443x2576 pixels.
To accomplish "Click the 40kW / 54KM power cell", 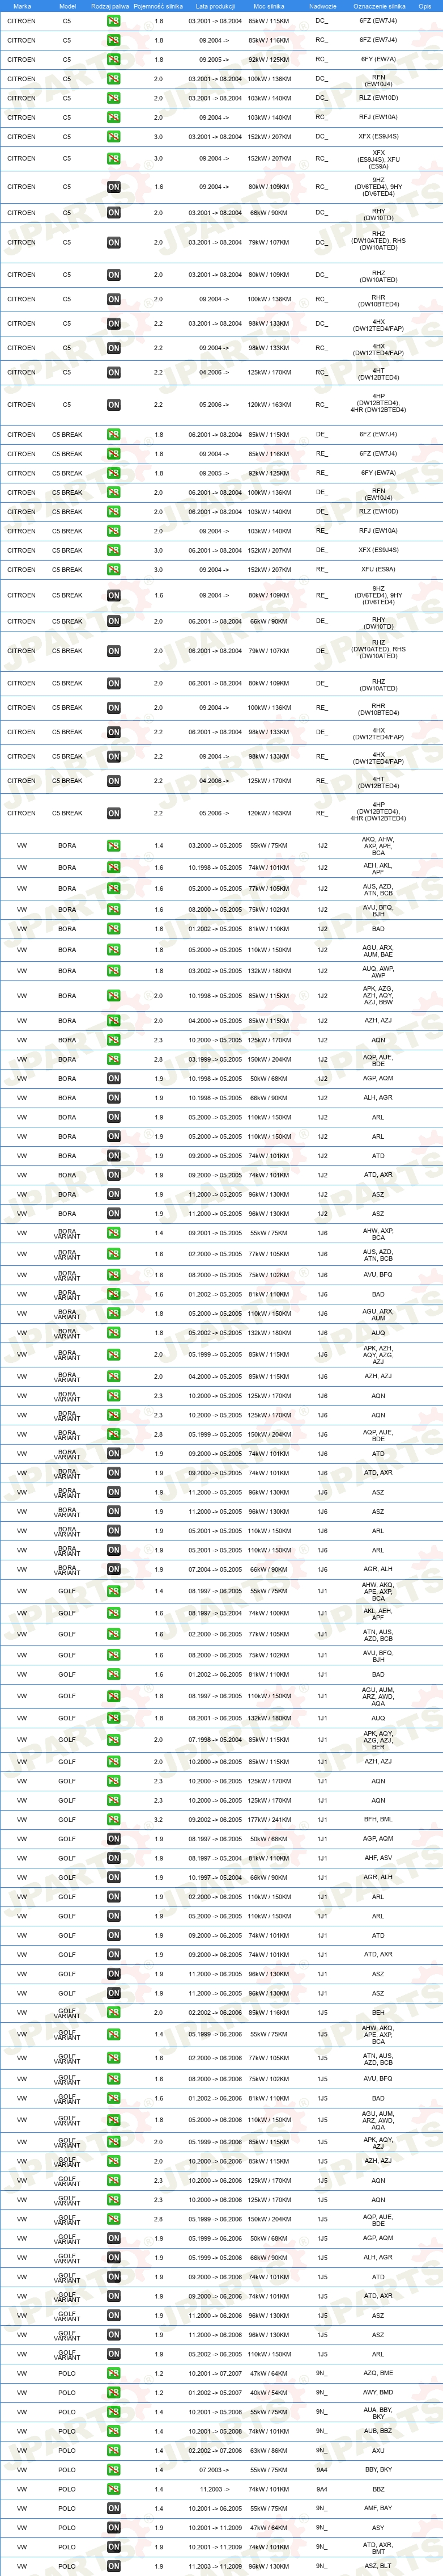I will click(269, 2393).
